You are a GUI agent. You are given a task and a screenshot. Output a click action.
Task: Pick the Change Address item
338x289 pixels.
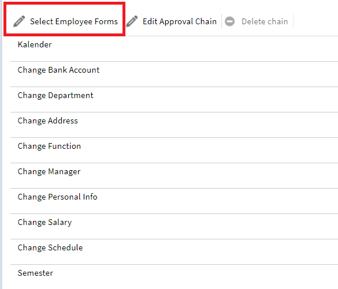click(x=174, y=125)
